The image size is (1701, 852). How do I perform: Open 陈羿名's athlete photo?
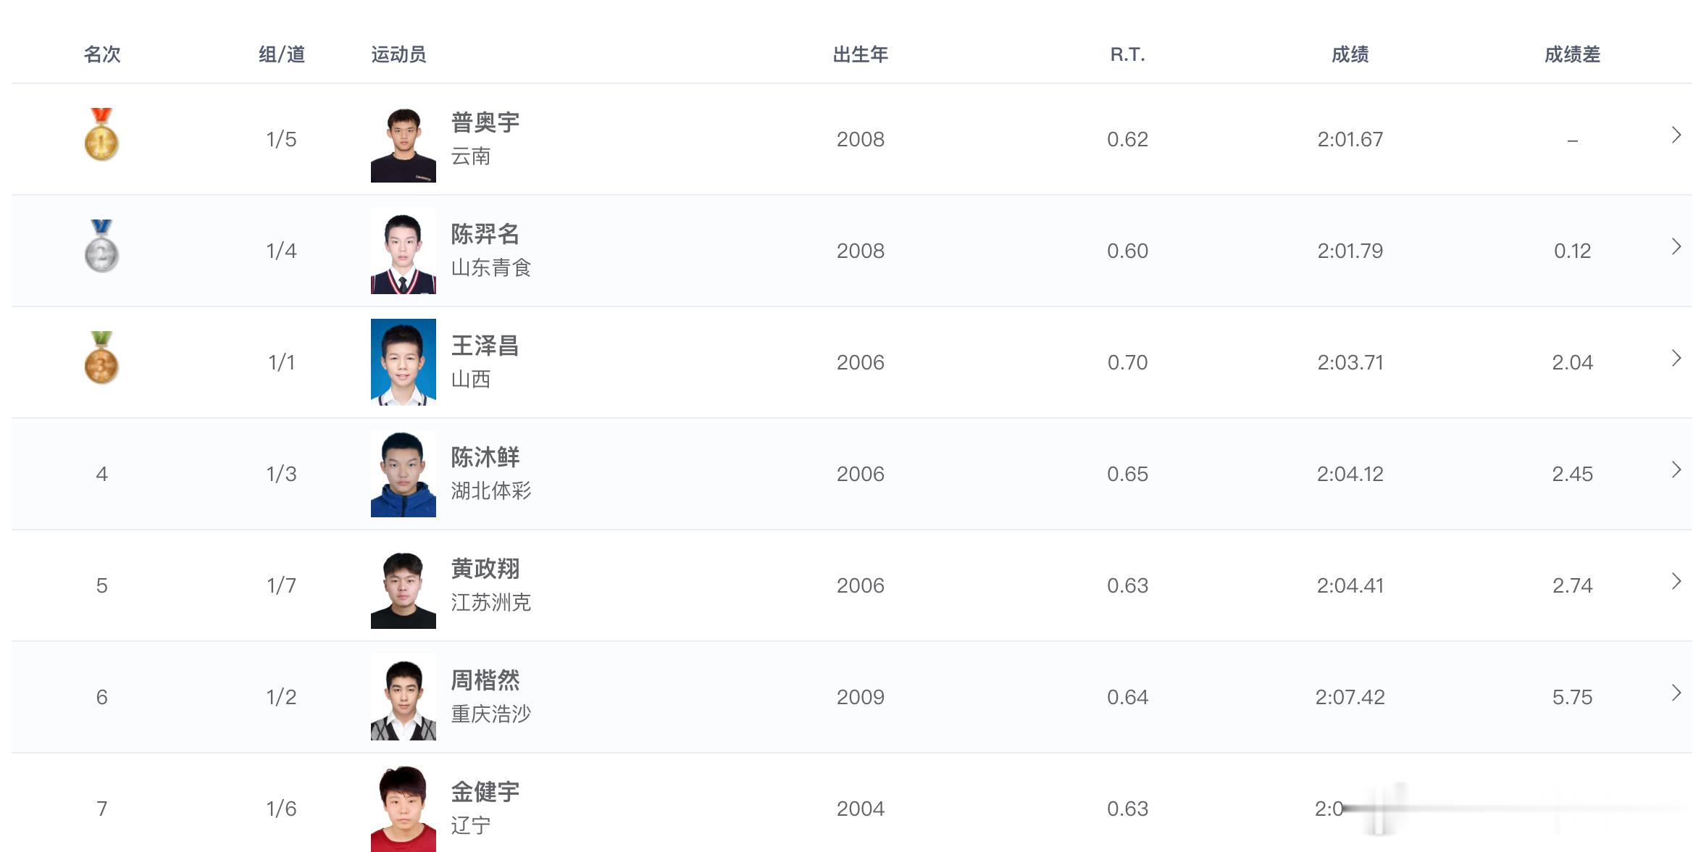click(404, 251)
